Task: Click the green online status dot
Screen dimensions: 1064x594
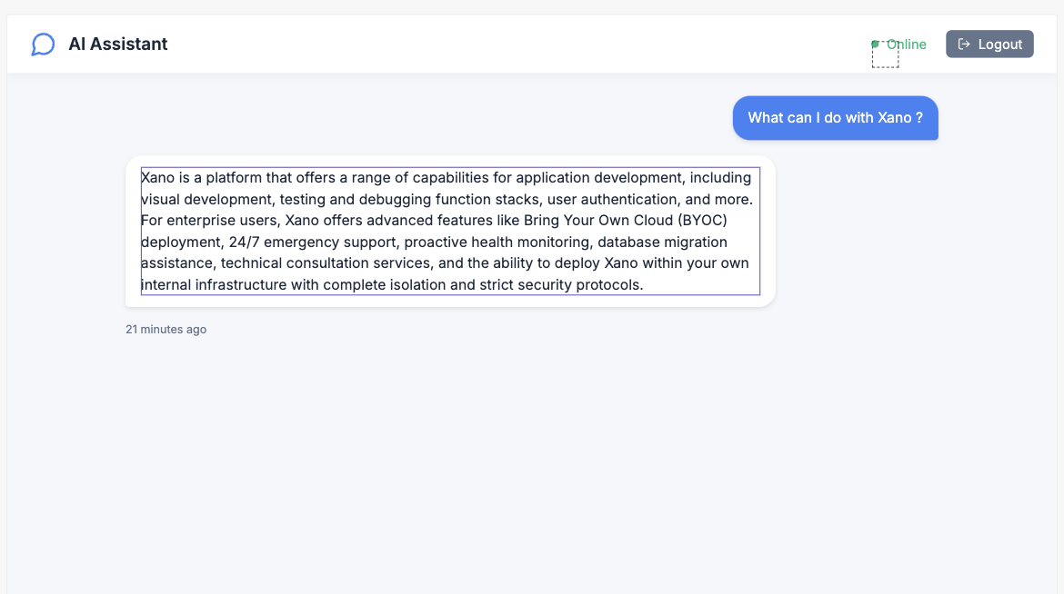Action: [x=875, y=44]
